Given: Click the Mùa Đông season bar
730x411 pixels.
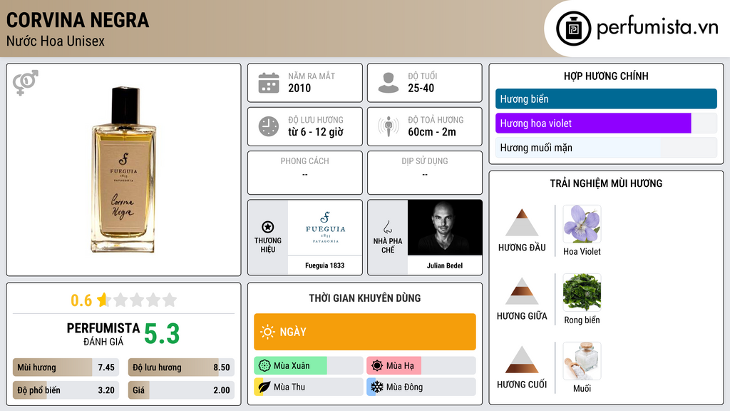Looking at the screenshot, I should click(421, 387).
